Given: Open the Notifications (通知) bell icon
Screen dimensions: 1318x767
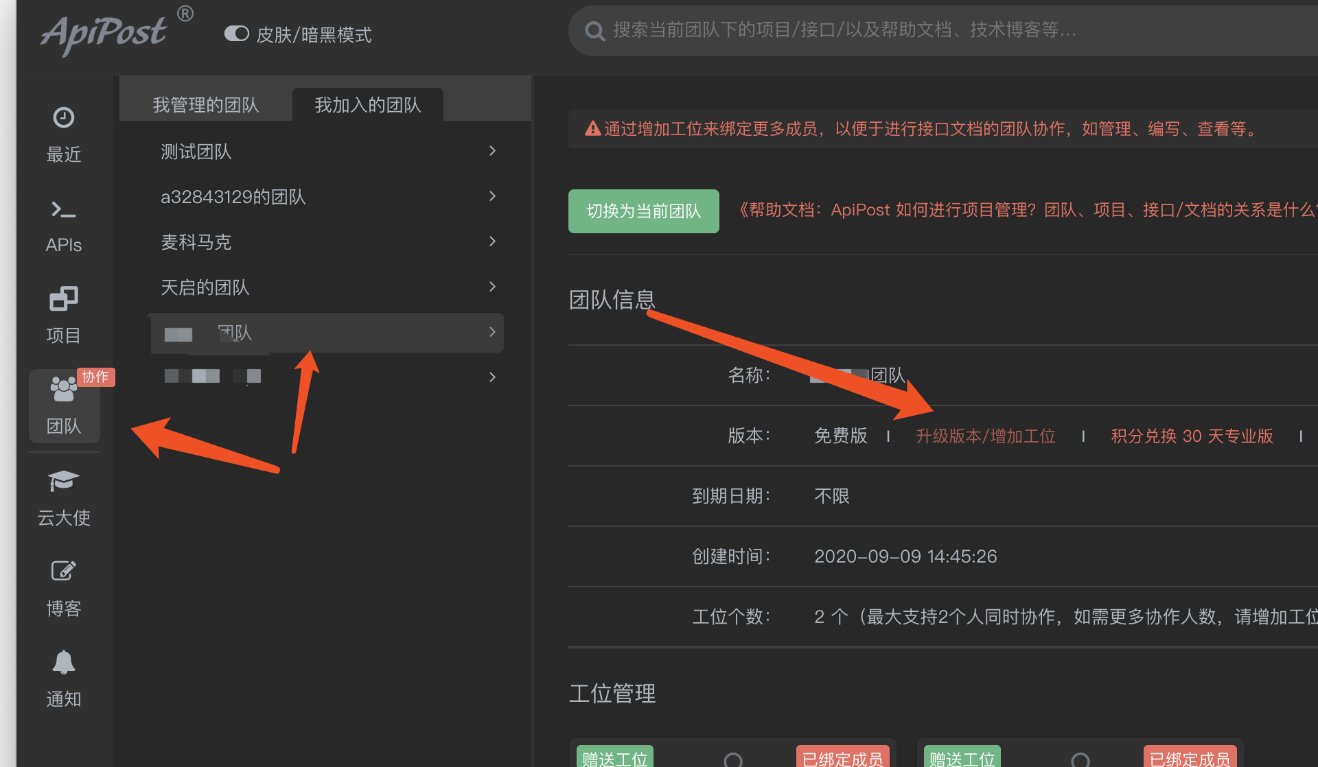Looking at the screenshot, I should coord(64,662).
